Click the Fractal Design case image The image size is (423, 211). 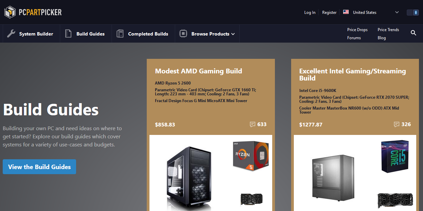[189, 179]
